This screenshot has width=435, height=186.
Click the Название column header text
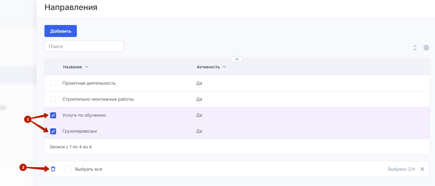72,67
